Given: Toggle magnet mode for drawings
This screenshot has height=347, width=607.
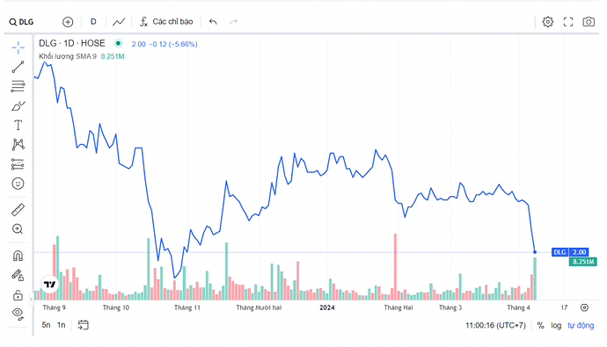Looking at the screenshot, I should click(18, 256).
